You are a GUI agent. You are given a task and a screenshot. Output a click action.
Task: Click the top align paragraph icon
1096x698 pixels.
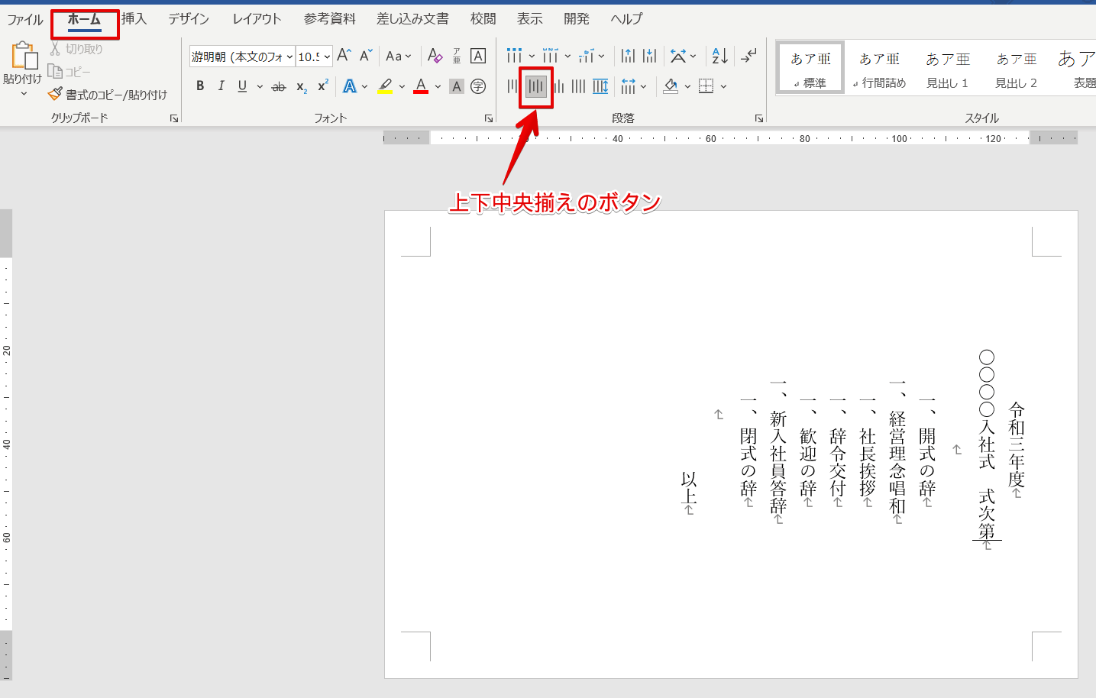click(512, 86)
